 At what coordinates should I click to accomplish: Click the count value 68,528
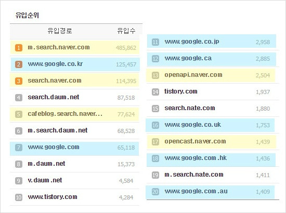pos(126,131)
